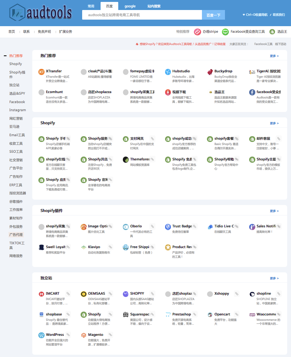Click the OEMSAAS yellow ring icon
291x357 pixels.
[84, 294]
